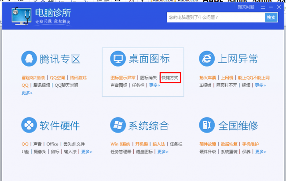Select the 全国维修 heading text
Viewport: 286px width, 181px height.
238,126
